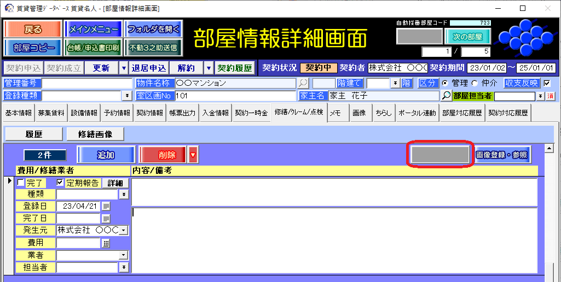Open the 入金情報 tab

[x=215, y=113]
